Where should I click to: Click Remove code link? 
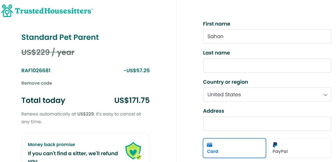click(37, 83)
